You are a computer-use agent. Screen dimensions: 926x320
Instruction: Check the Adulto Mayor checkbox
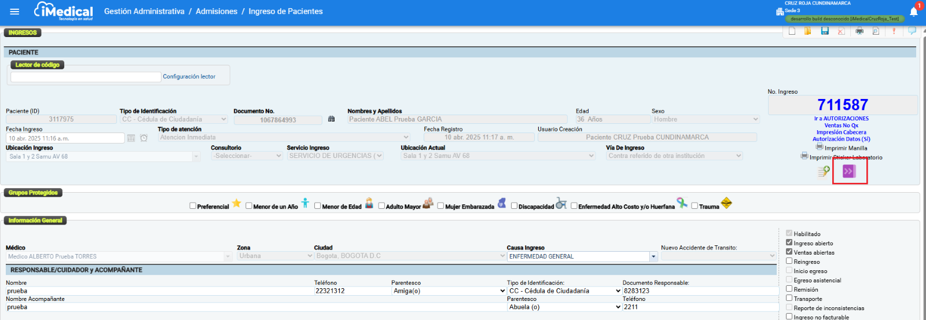[381, 206]
